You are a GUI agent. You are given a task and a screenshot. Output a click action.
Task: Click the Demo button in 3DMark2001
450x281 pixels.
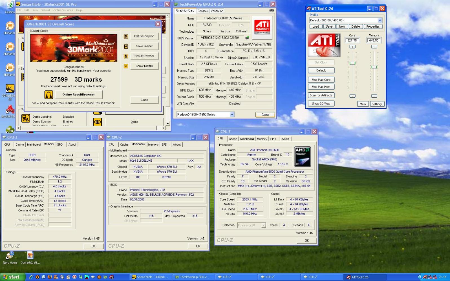click(134, 122)
